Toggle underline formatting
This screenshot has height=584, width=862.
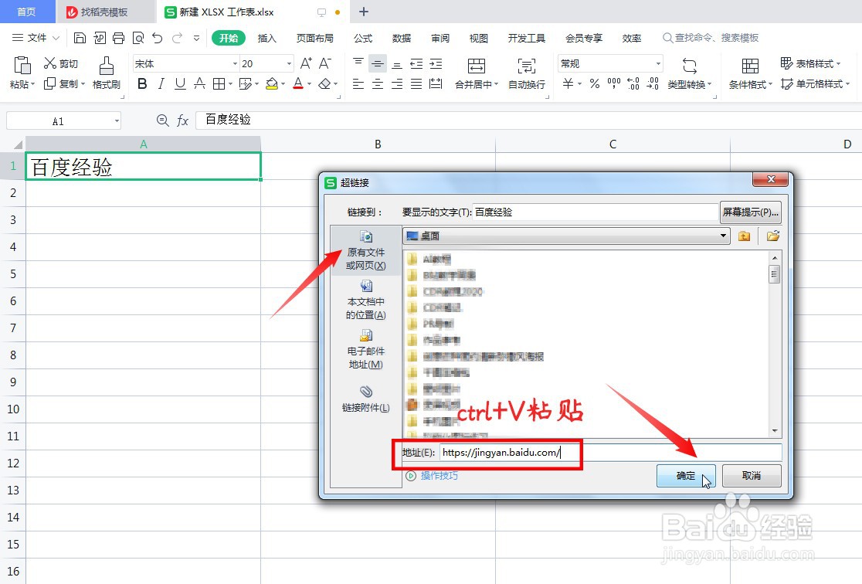[x=180, y=83]
